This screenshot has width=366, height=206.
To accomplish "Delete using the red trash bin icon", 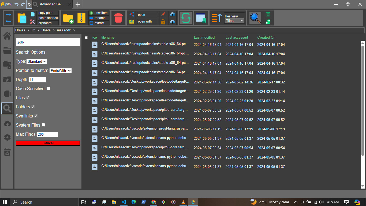I will tap(118, 18).
